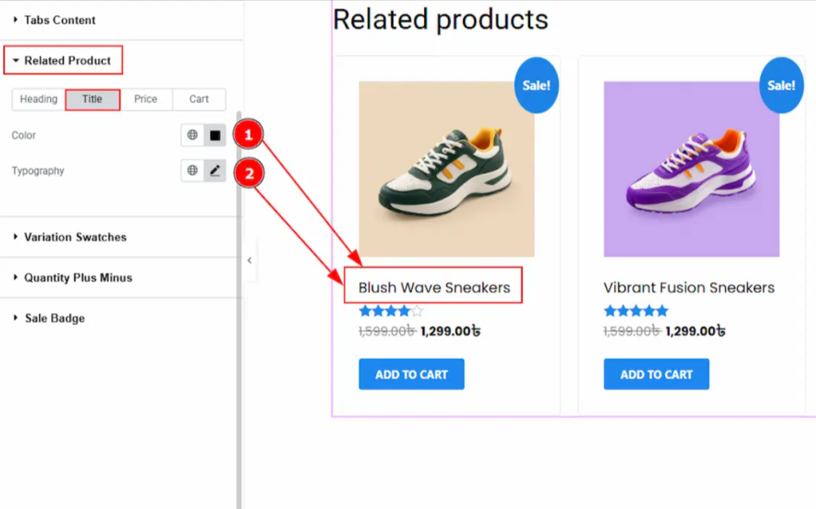Image resolution: width=816 pixels, height=509 pixels.
Task: Click the globe icon beside Color
Action: click(192, 135)
